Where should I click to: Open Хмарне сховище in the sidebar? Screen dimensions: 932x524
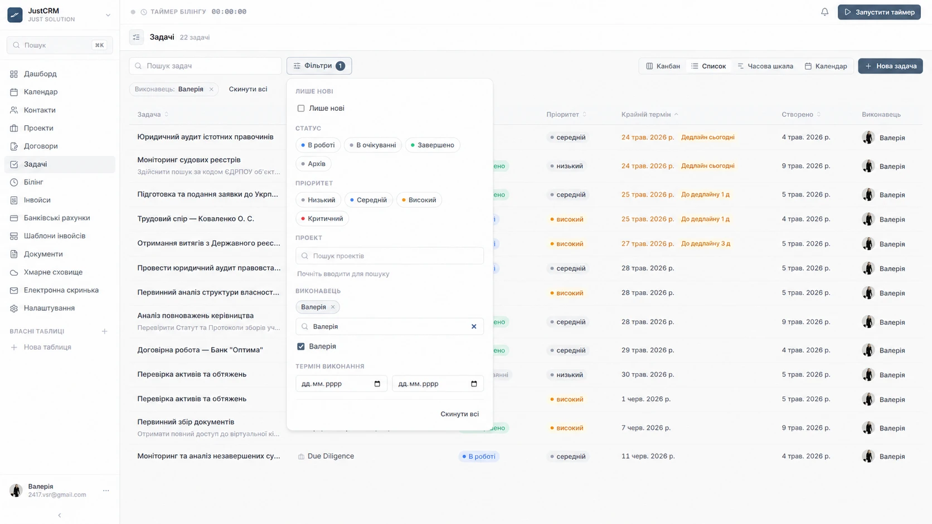(x=60, y=272)
